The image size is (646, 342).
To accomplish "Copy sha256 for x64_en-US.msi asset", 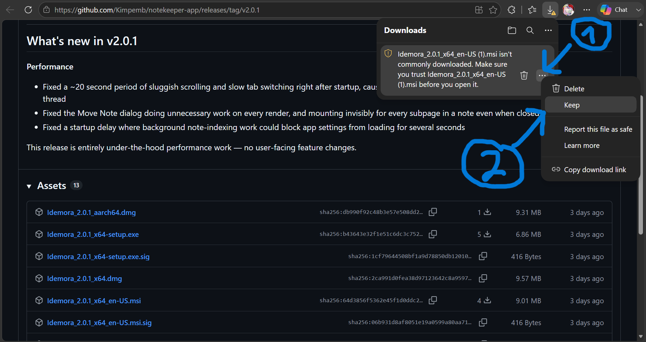I will click(433, 300).
